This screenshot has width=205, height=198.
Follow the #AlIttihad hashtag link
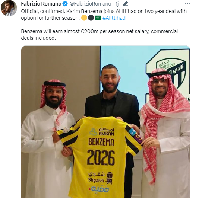pyautogui.click(x=114, y=18)
